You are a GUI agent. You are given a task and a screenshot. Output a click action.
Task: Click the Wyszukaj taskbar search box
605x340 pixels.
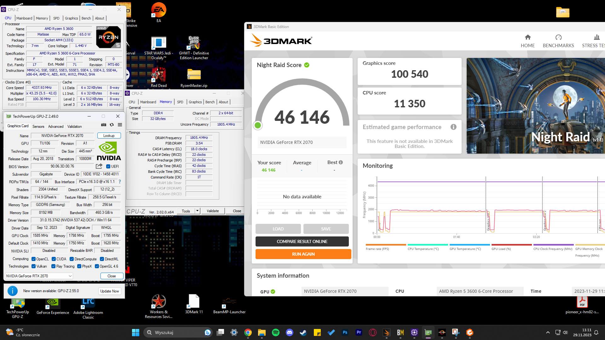point(178,332)
